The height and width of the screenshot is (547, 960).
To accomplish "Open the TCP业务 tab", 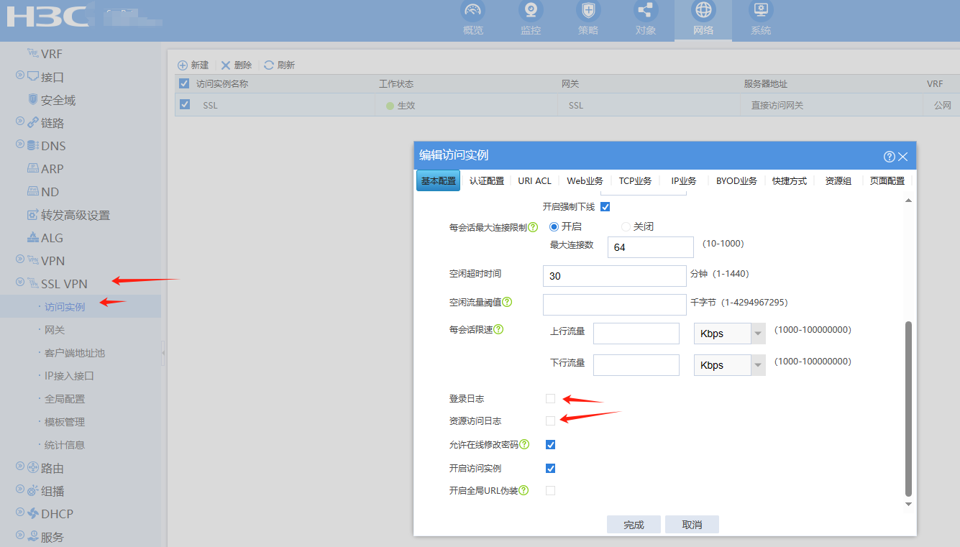I will tap(635, 180).
